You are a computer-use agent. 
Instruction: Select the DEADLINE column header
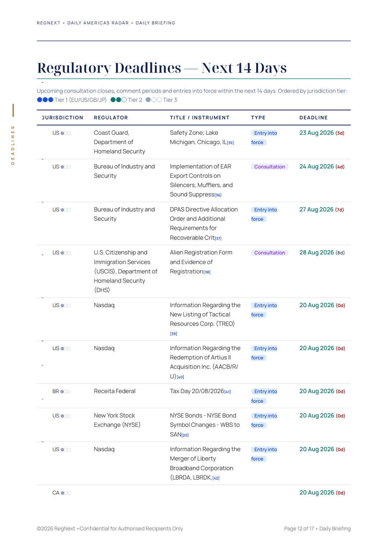pos(314,117)
